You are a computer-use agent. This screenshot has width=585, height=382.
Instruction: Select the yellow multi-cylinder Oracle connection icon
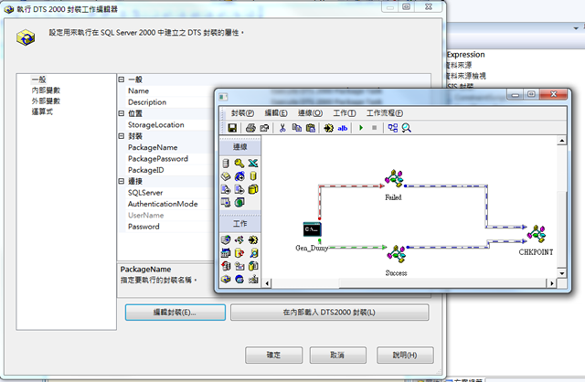click(253, 189)
